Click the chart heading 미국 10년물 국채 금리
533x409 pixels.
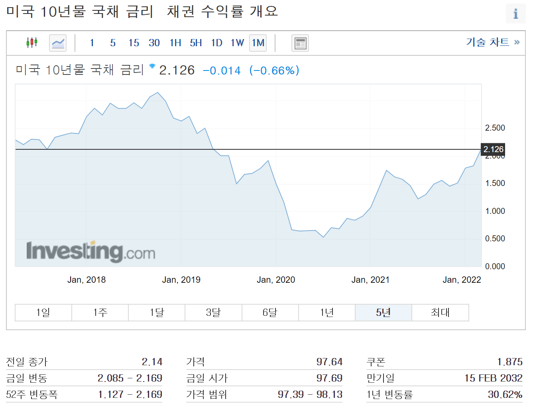coord(80,70)
